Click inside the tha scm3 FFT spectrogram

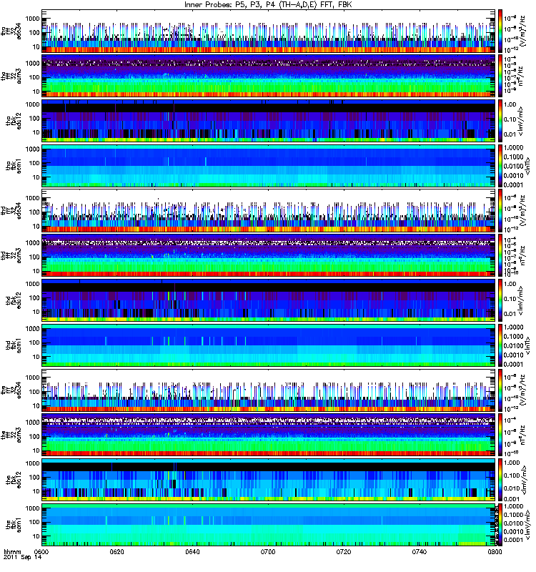tap(269, 77)
